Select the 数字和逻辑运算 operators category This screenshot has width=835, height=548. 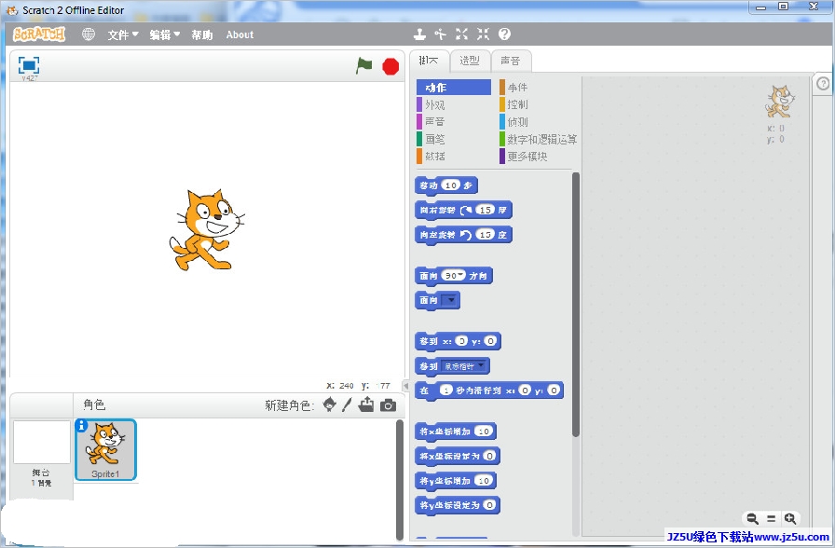click(539, 139)
